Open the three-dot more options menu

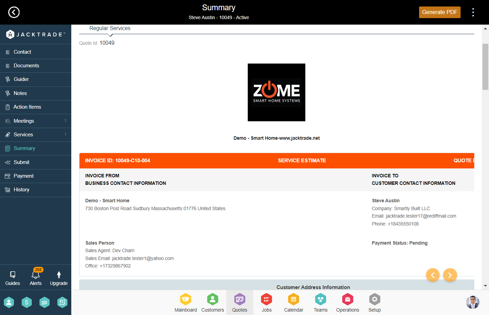[x=473, y=12]
